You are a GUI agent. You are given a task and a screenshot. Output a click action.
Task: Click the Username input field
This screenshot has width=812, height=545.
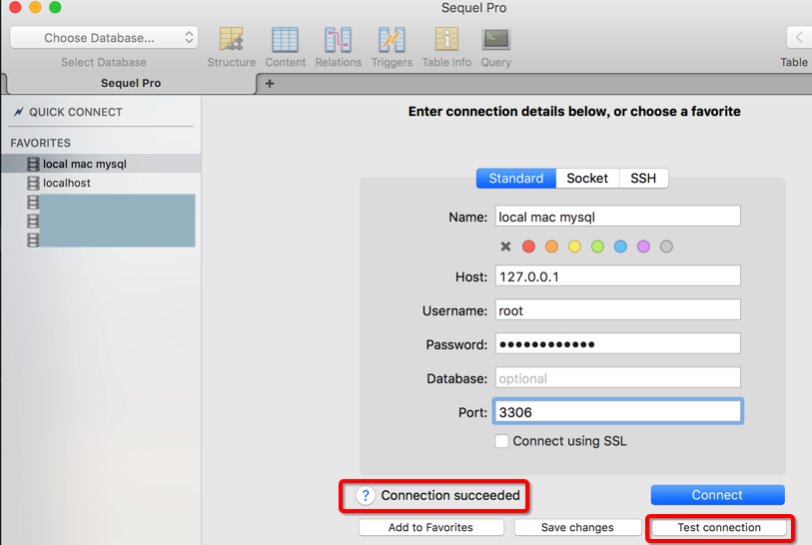pos(618,310)
